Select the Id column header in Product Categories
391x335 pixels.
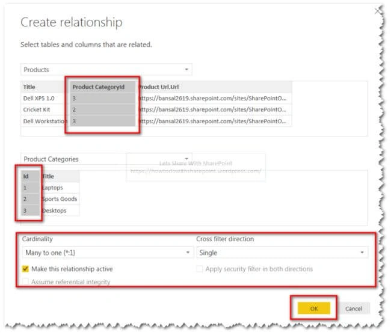pos(31,176)
